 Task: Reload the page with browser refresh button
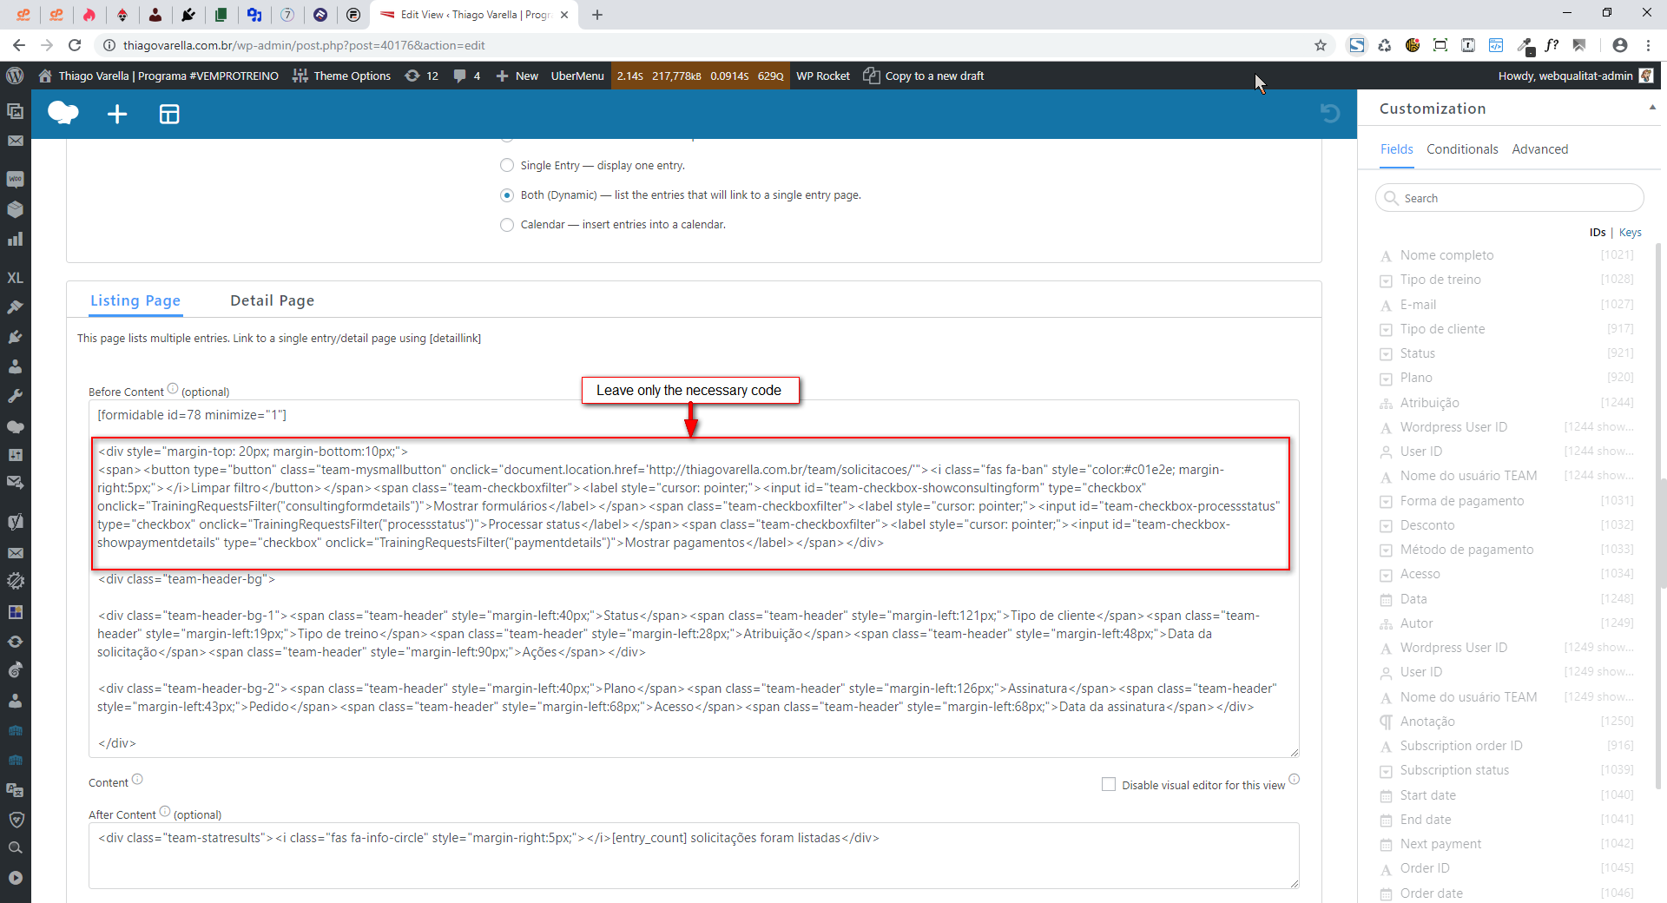(x=75, y=45)
